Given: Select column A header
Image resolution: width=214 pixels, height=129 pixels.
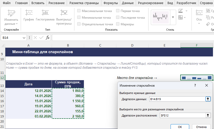Looking at the screenshot, I should (28, 45).
